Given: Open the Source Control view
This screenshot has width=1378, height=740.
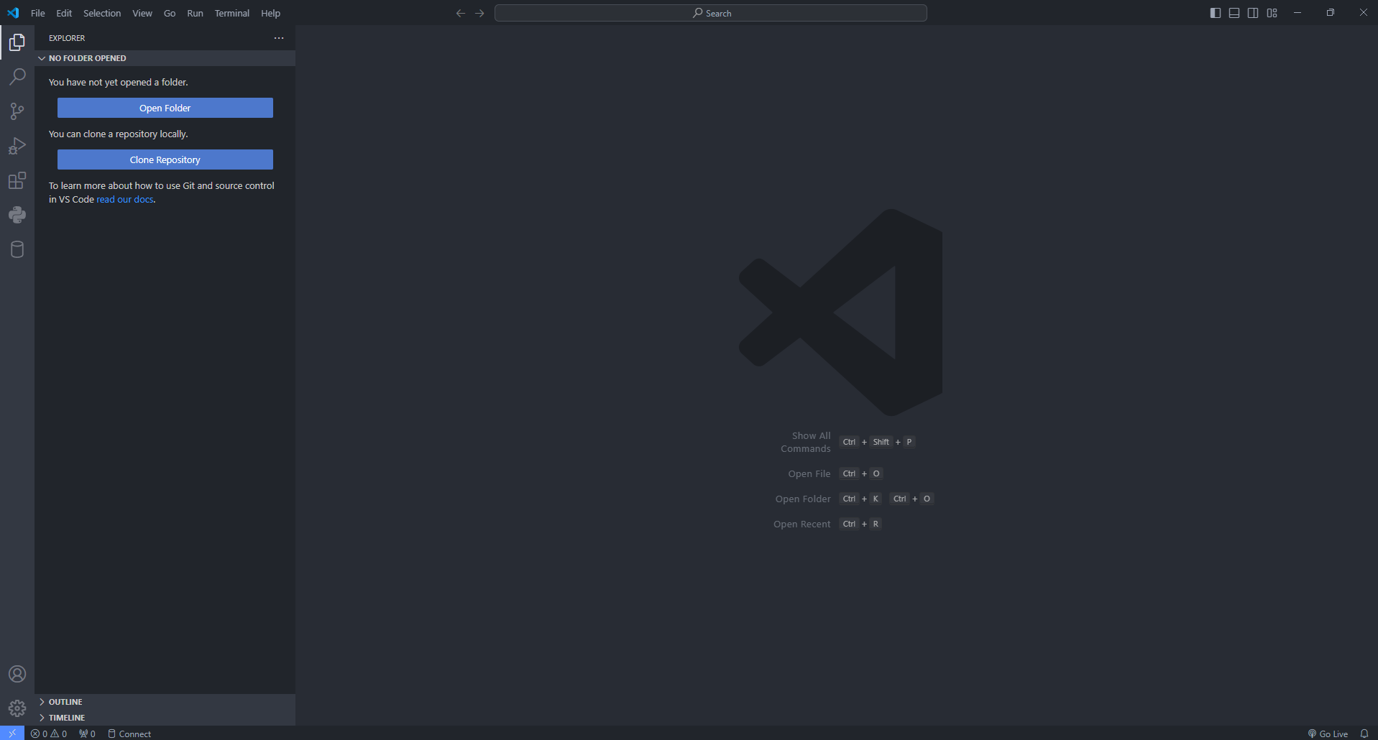Looking at the screenshot, I should pos(17,111).
